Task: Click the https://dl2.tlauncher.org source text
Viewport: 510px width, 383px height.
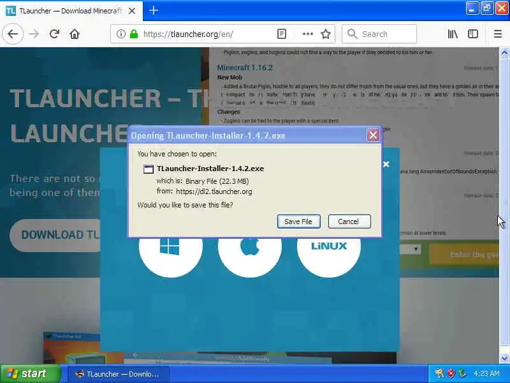Action: coord(214,191)
